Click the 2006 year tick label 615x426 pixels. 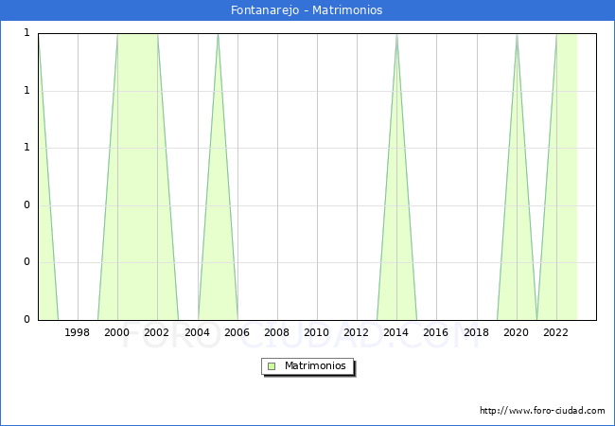(x=237, y=332)
